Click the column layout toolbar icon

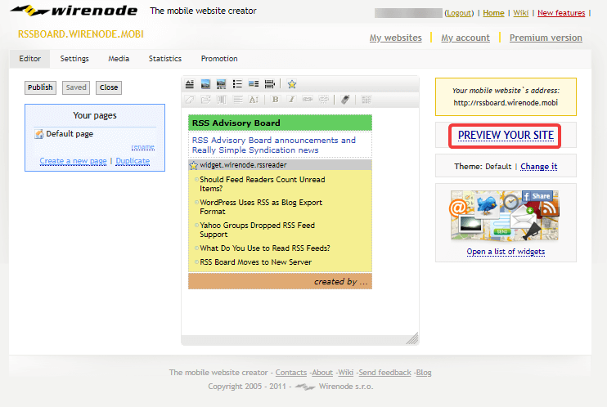tap(221, 100)
